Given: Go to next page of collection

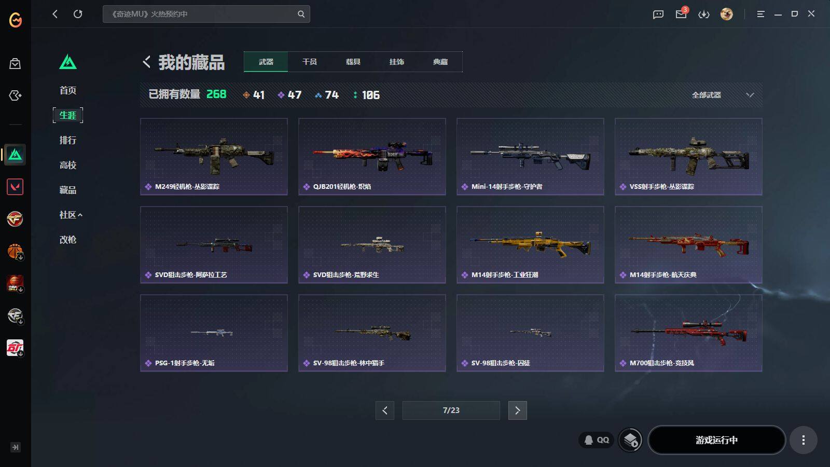Looking at the screenshot, I should coord(517,410).
